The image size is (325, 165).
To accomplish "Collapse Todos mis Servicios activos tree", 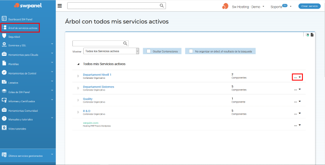I will pos(78,64).
